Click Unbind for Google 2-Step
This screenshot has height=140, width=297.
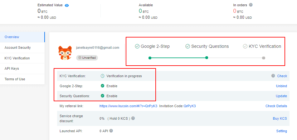281,86
